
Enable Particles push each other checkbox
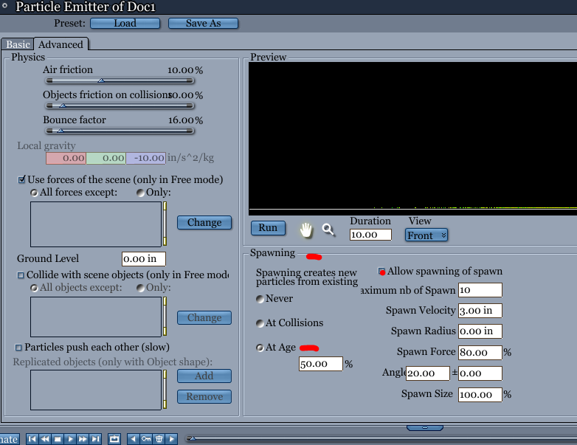point(18,347)
